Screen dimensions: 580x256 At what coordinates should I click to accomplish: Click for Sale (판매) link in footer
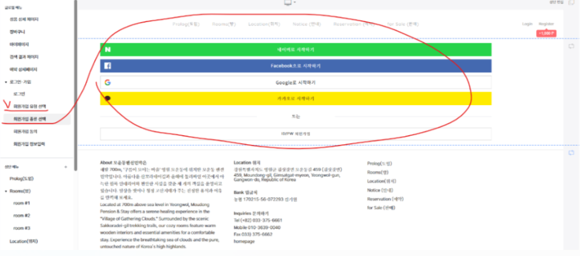pos(381,208)
